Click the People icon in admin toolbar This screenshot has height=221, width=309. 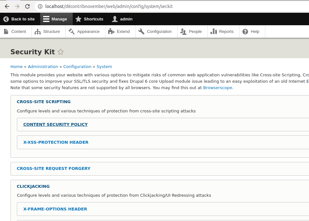(x=183, y=31)
